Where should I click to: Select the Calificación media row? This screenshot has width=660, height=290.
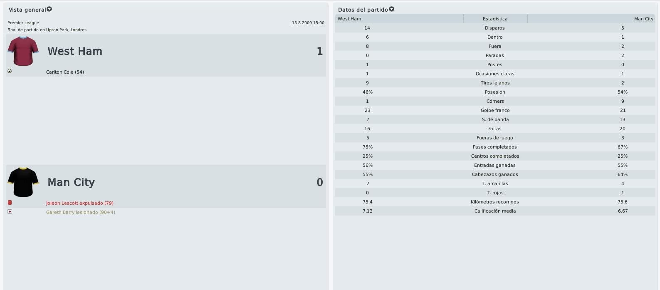click(495, 211)
